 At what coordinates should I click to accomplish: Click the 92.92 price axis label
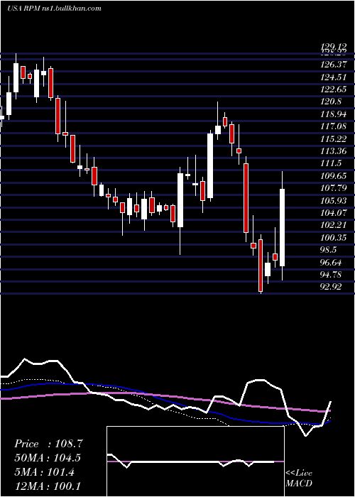pos(331,287)
